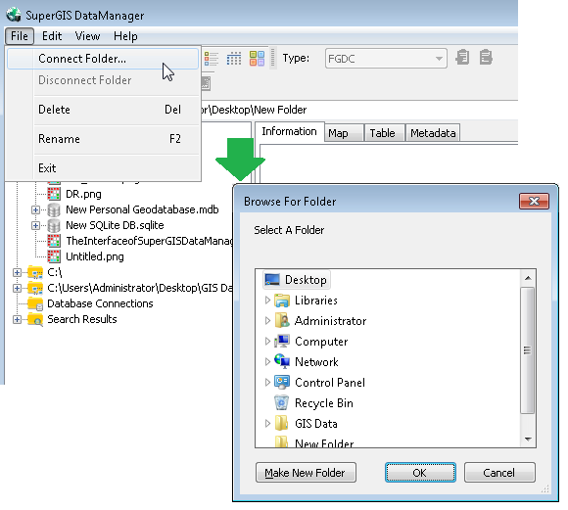Choose Connect Folder... from File menu
This screenshot has width=568, height=510.
coord(103,59)
